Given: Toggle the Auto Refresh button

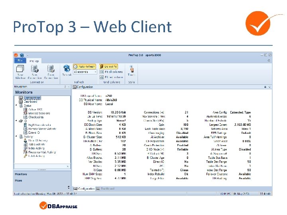Looking at the screenshot, I should point(85,66).
